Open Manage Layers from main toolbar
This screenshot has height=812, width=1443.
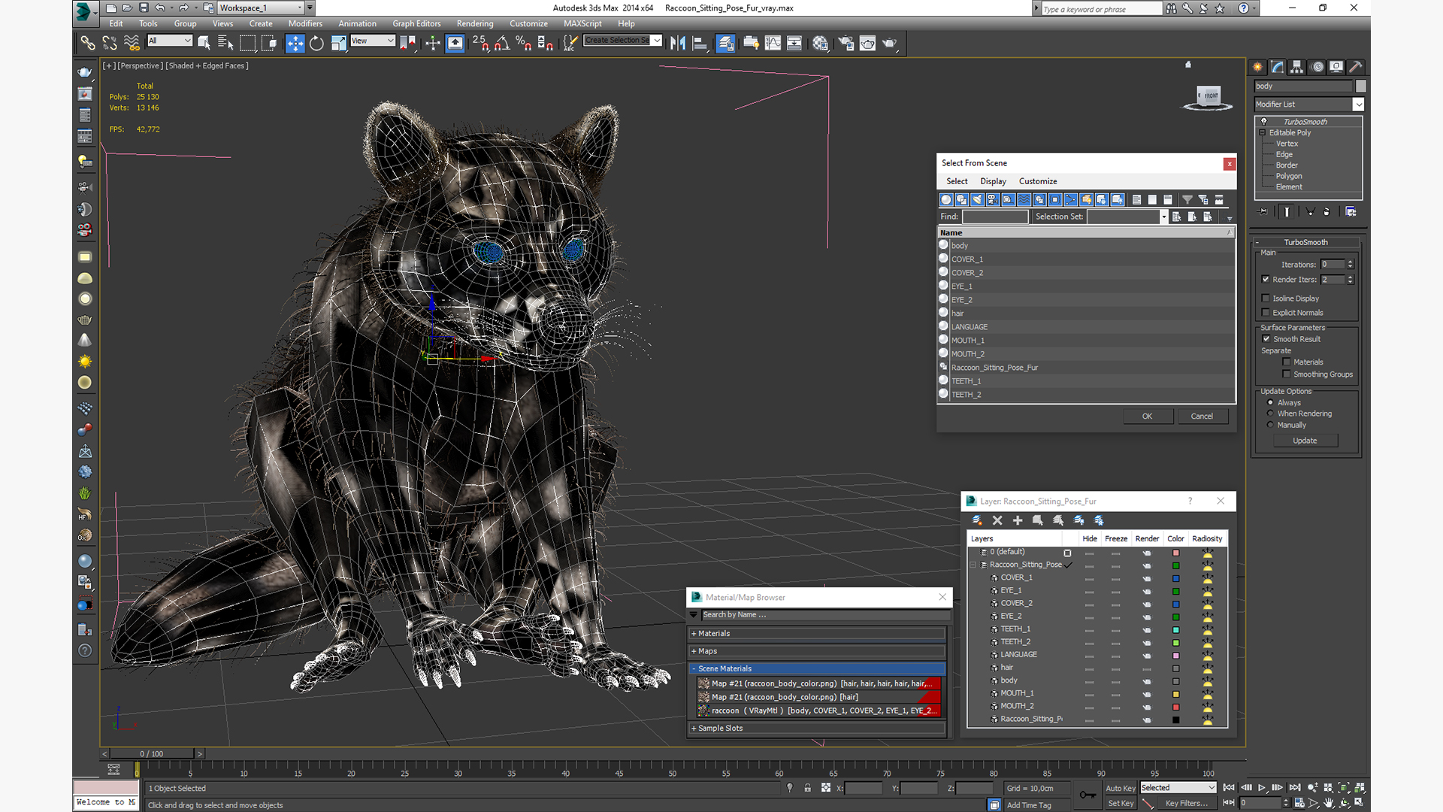click(x=725, y=43)
